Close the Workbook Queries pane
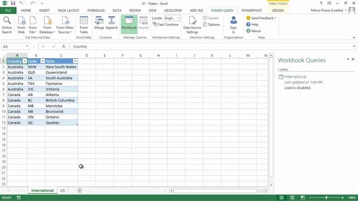 click(x=353, y=59)
